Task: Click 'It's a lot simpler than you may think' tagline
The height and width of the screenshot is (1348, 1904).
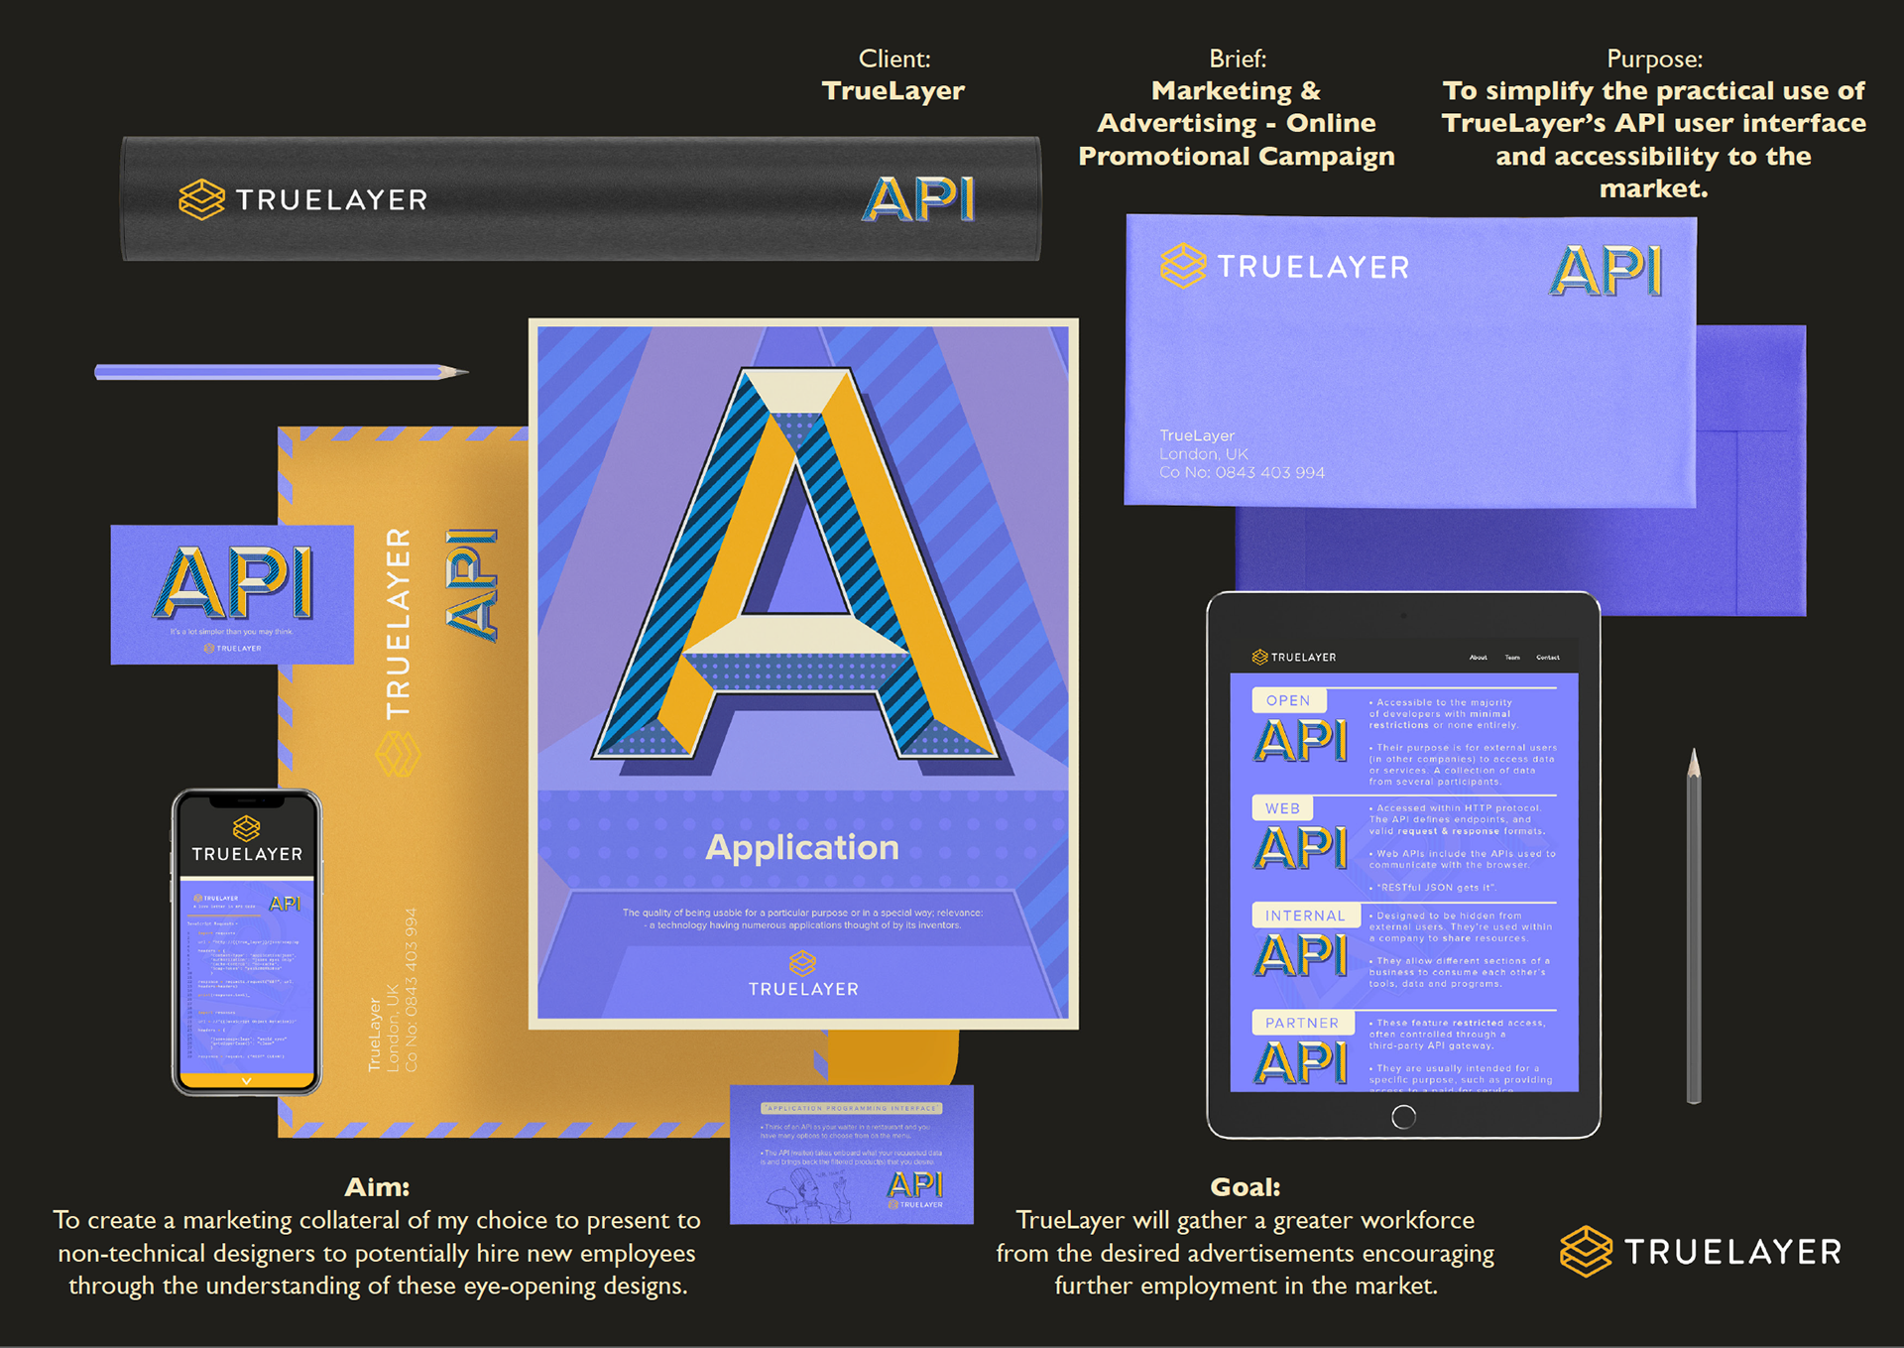Action: click(232, 631)
